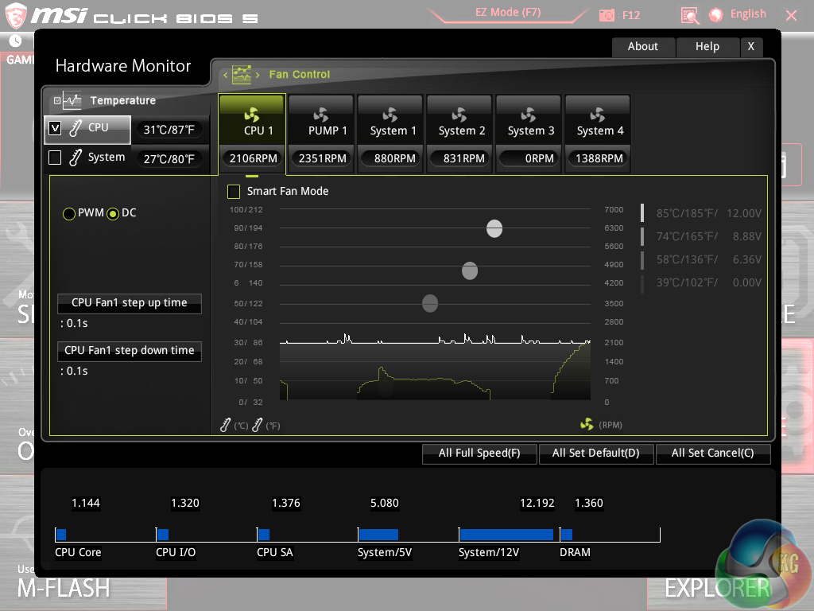814x611 pixels.
Task: Click the Temperature panel graph icon
Action: pyautogui.click(x=72, y=100)
